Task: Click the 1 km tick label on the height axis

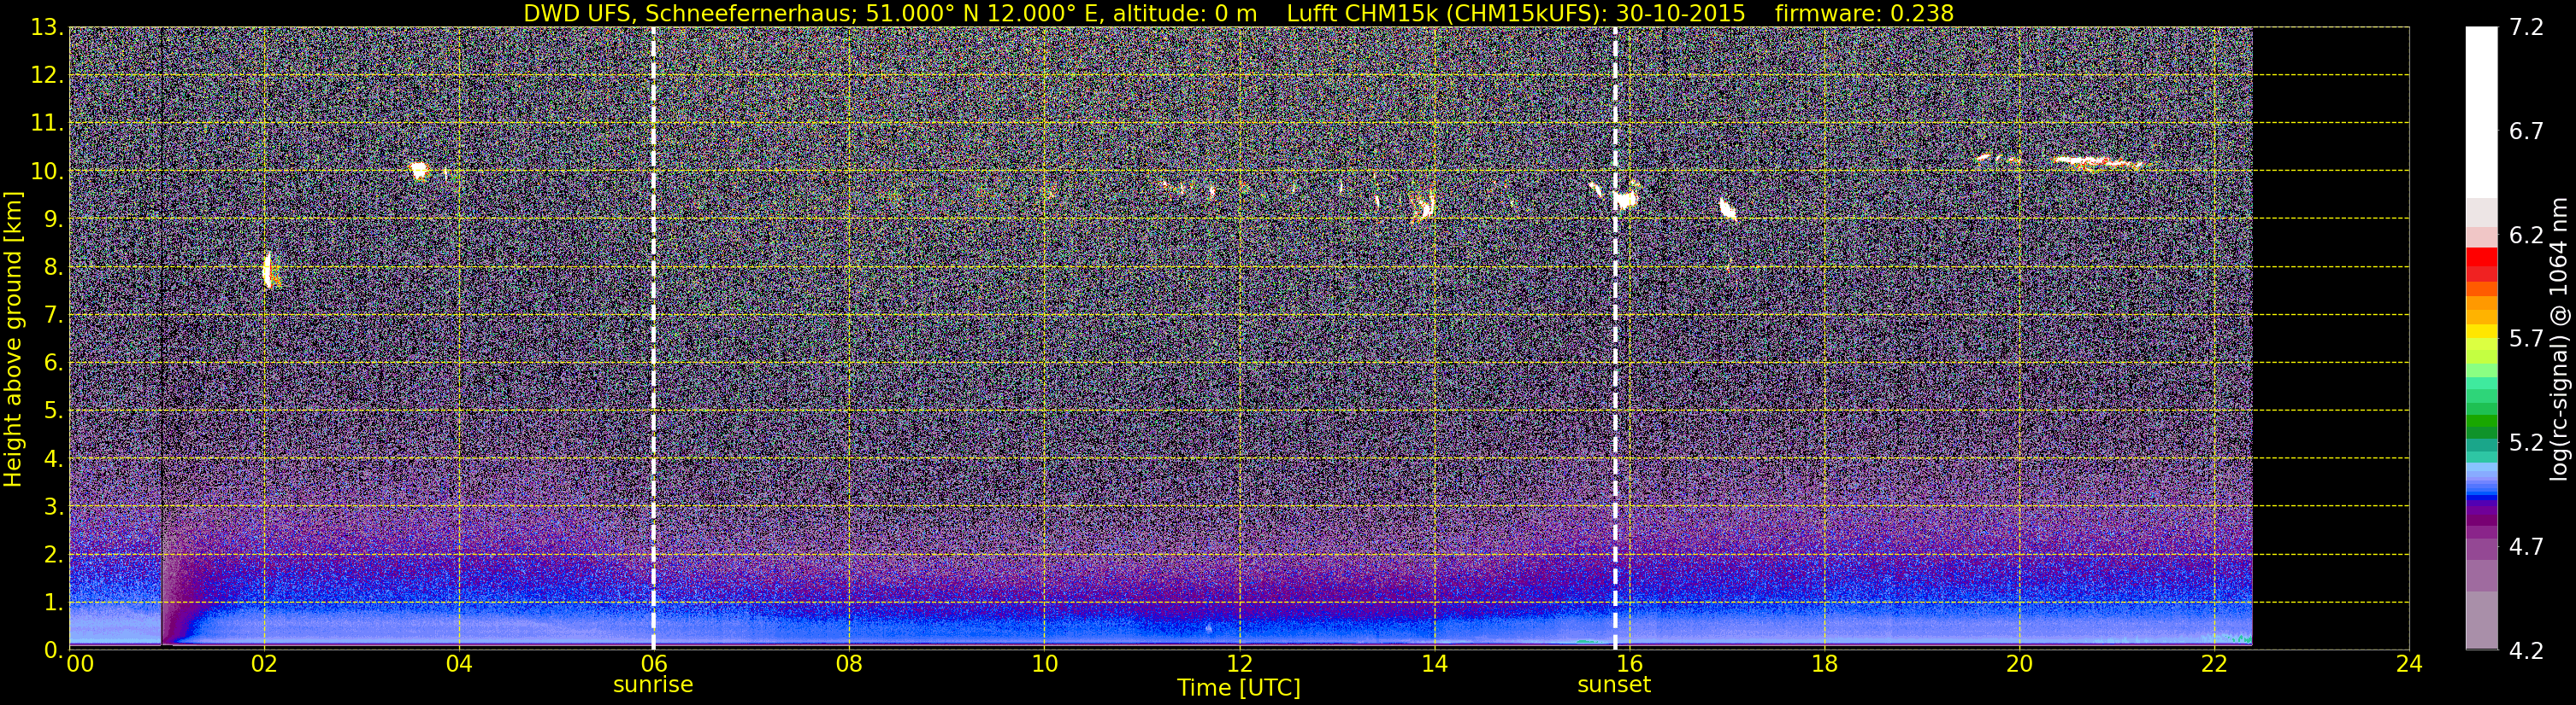Action: pos(54,603)
